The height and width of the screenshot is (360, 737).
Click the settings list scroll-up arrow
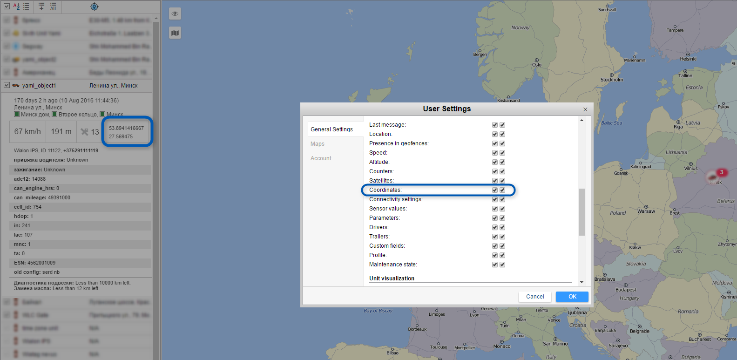[x=581, y=121]
